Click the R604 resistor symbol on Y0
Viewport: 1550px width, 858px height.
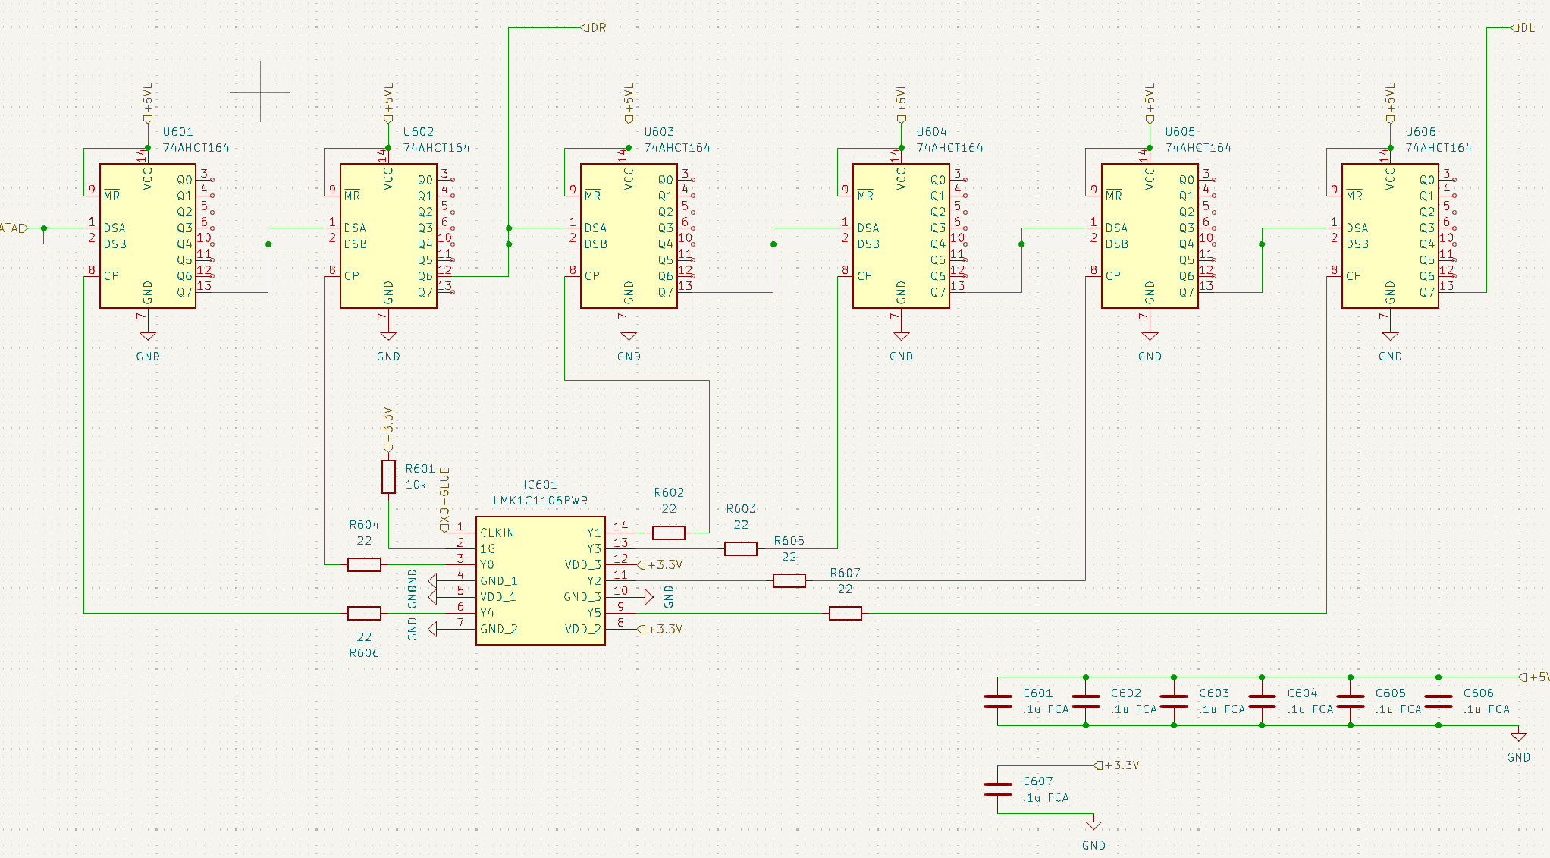click(364, 564)
